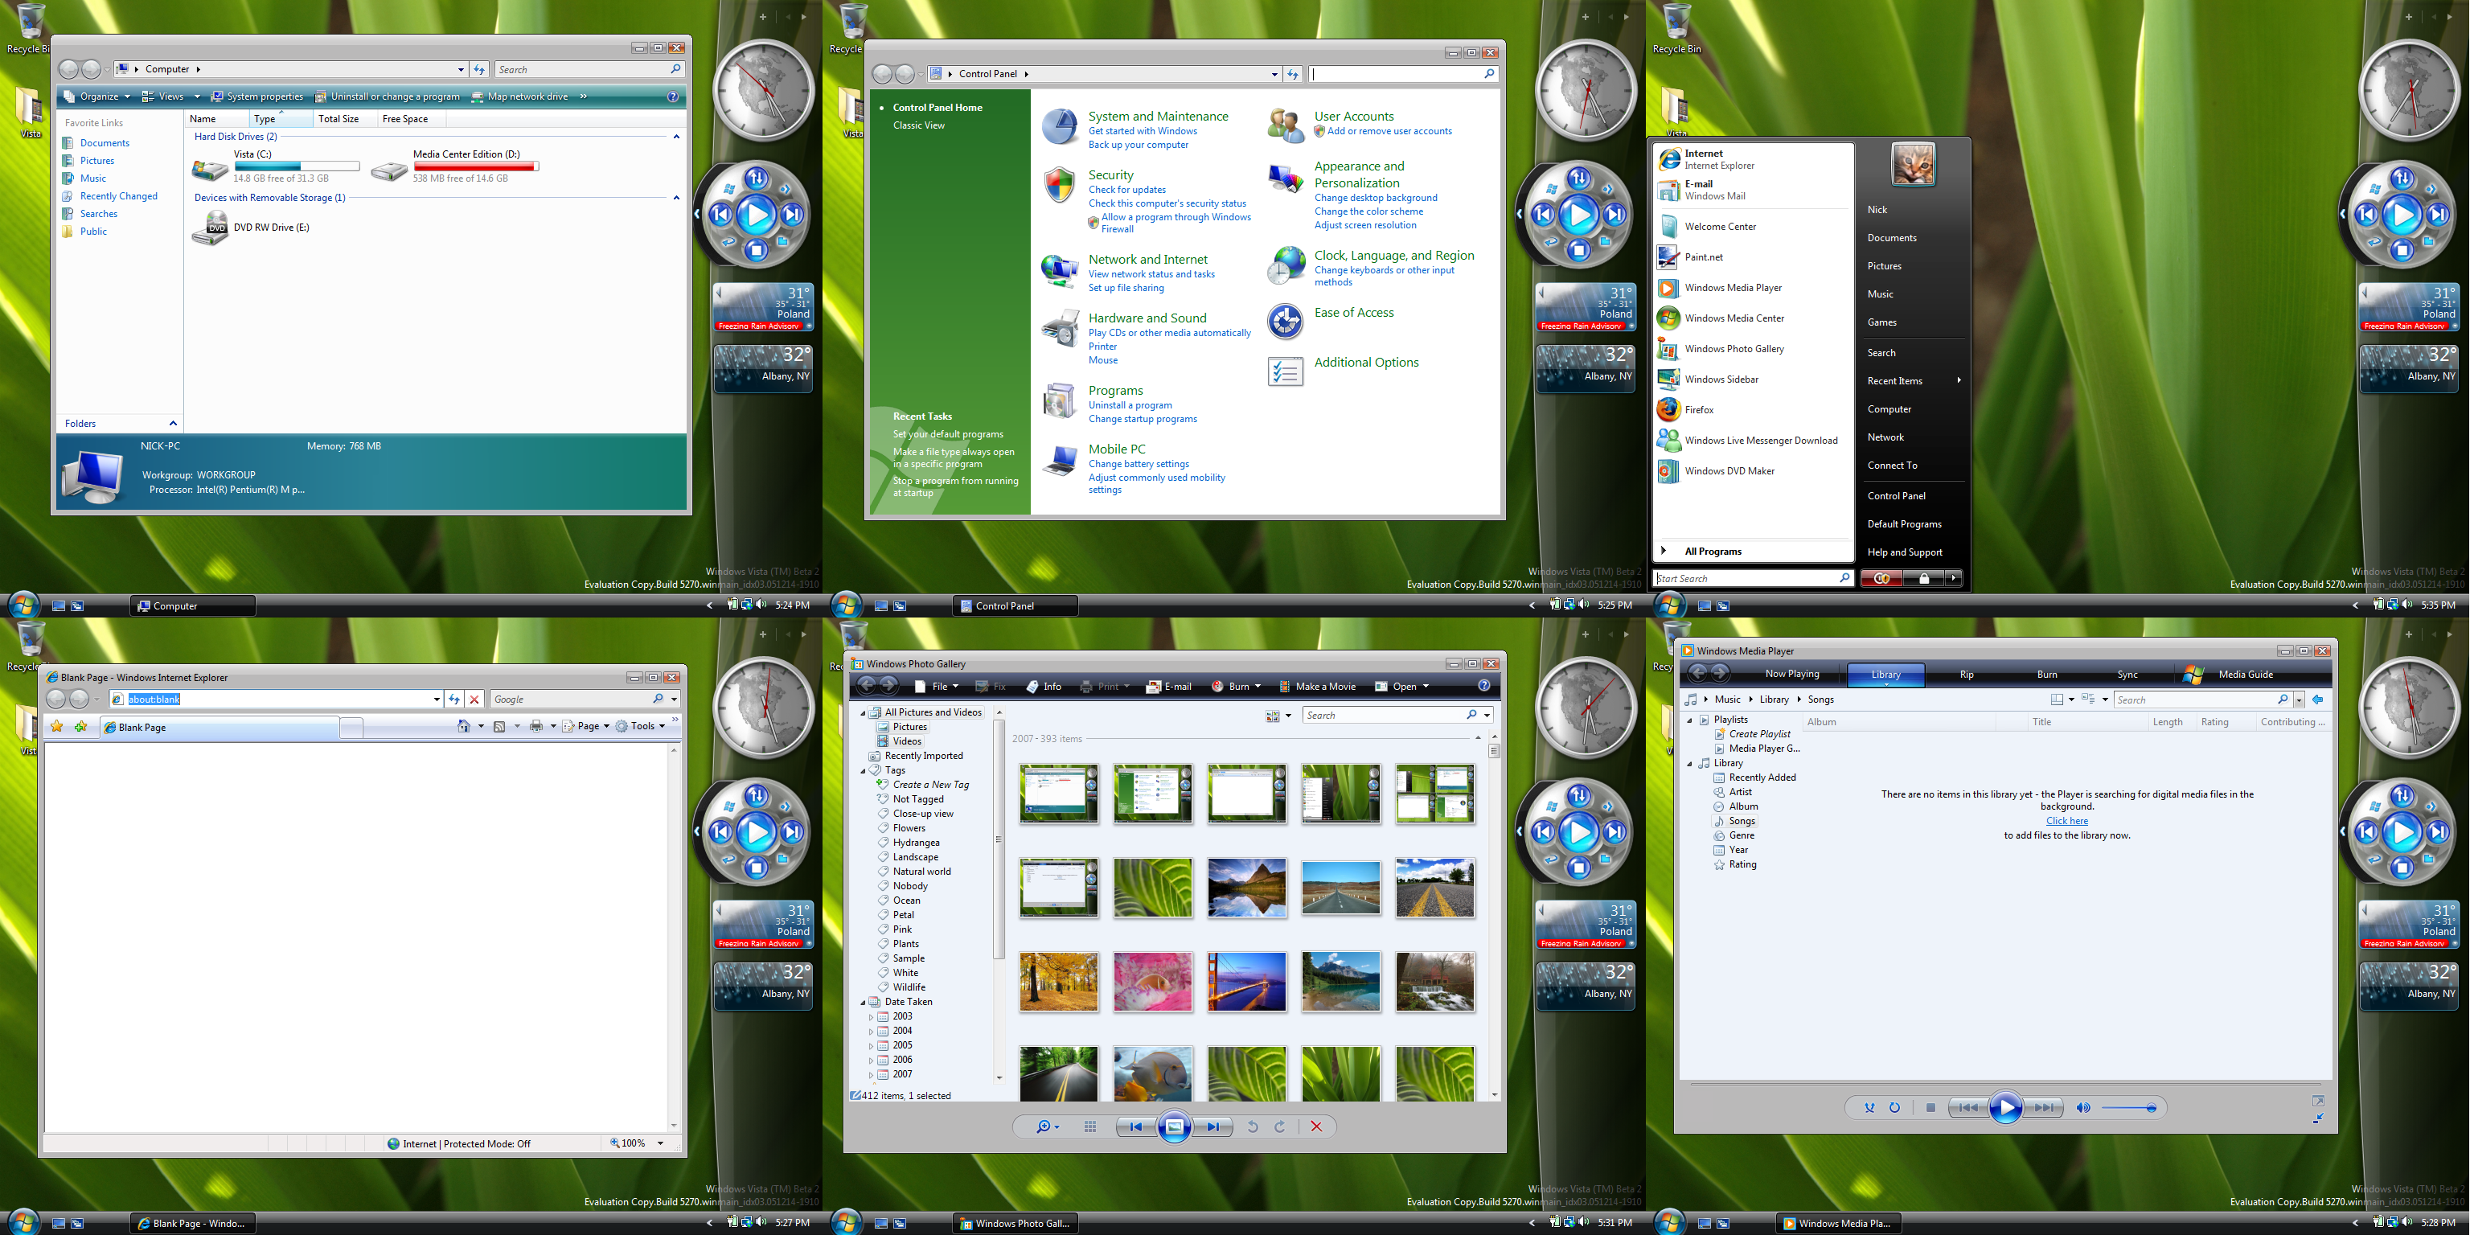Click the Home icon in Internet Explorer toolbar
The height and width of the screenshot is (1235, 2470).
click(x=463, y=727)
